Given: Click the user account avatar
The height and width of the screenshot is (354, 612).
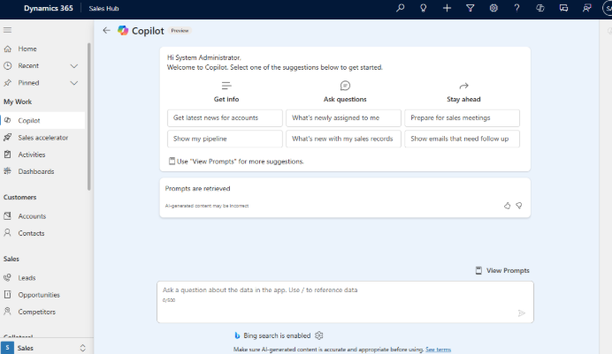Looking at the screenshot, I should [x=608, y=8].
